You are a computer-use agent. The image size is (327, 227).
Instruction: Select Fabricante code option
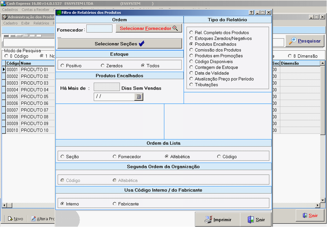coord(114,204)
